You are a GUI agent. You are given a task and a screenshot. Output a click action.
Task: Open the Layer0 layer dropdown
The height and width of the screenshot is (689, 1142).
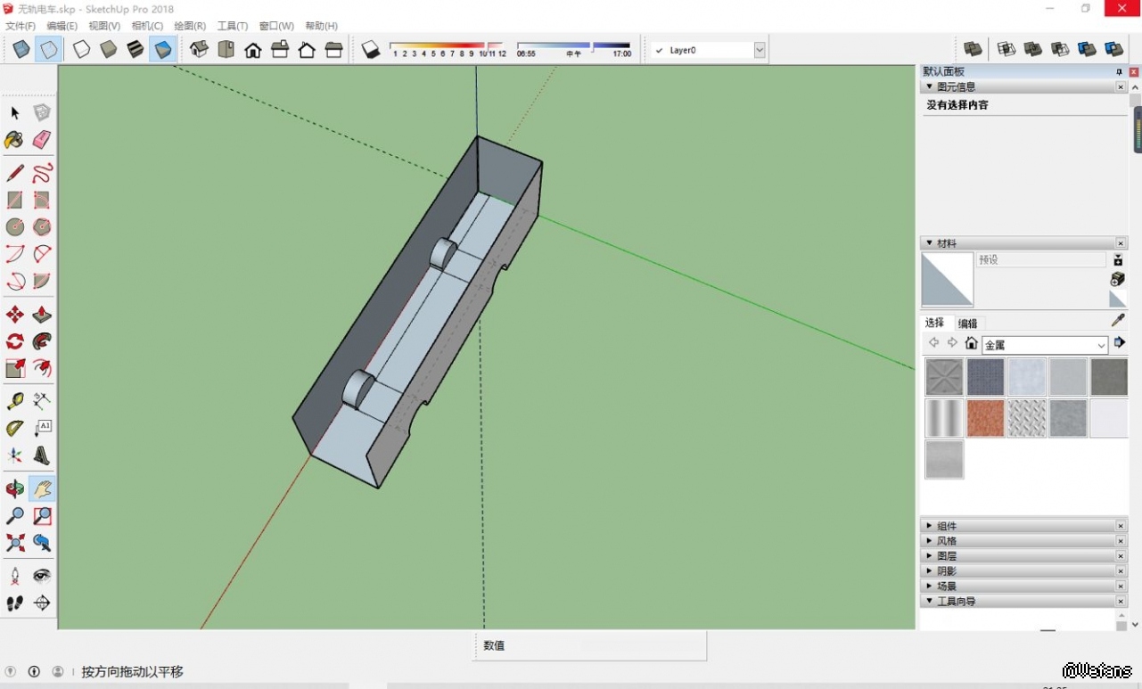tap(760, 51)
